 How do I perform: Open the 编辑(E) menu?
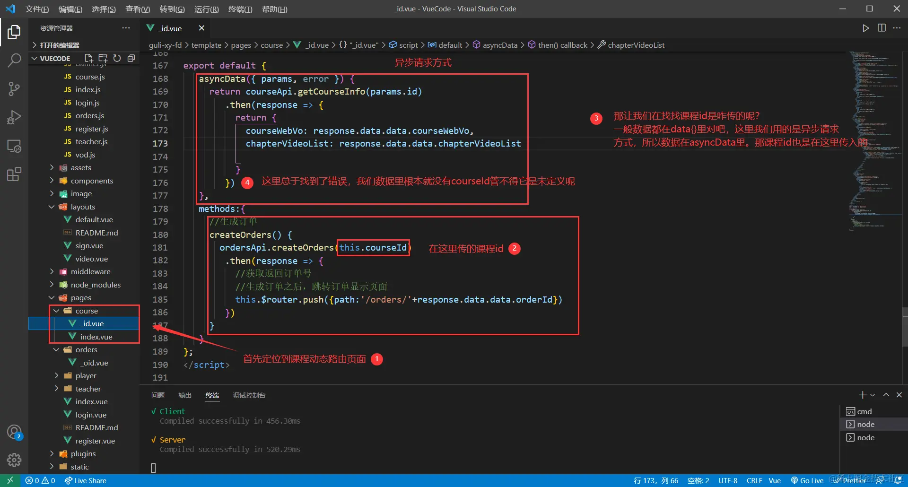click(x=70, y=9)
